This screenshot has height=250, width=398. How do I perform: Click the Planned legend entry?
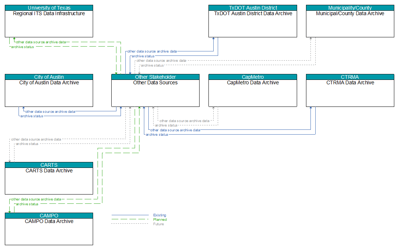point(160,220)
